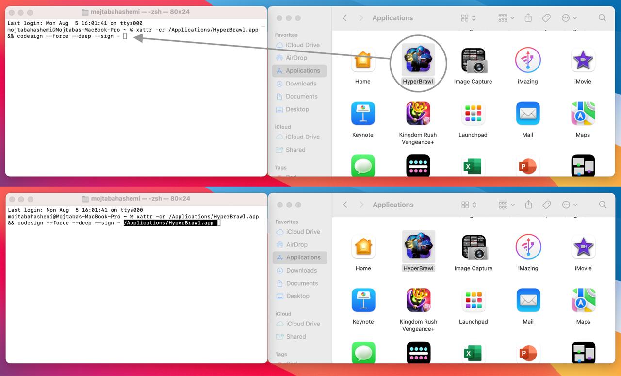Screen dimensions: 621x376
Task: Select Applications in upper Finder sidebar
Action: [299, 70]
